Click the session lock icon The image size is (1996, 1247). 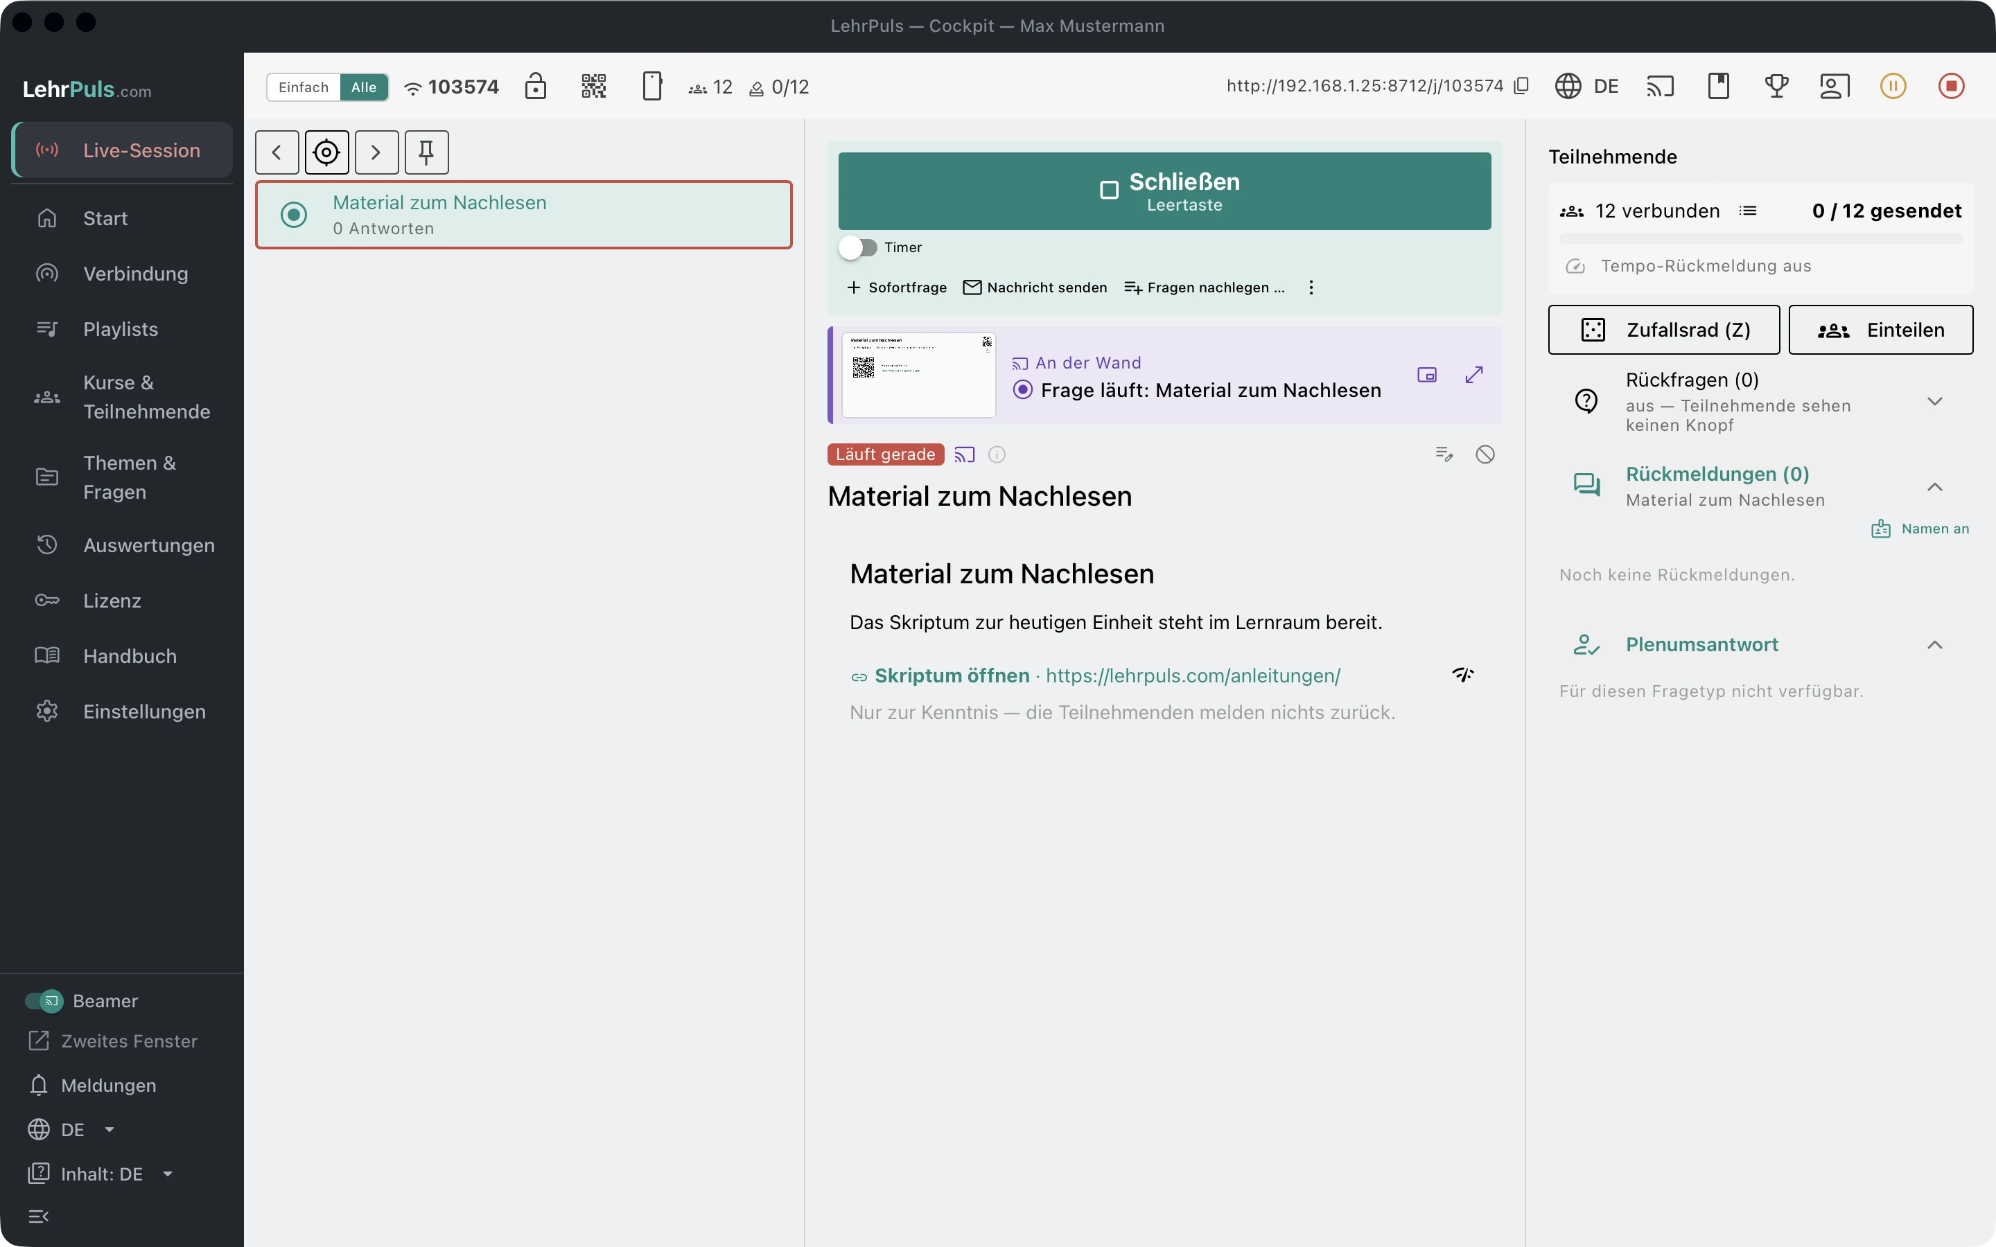535,87
